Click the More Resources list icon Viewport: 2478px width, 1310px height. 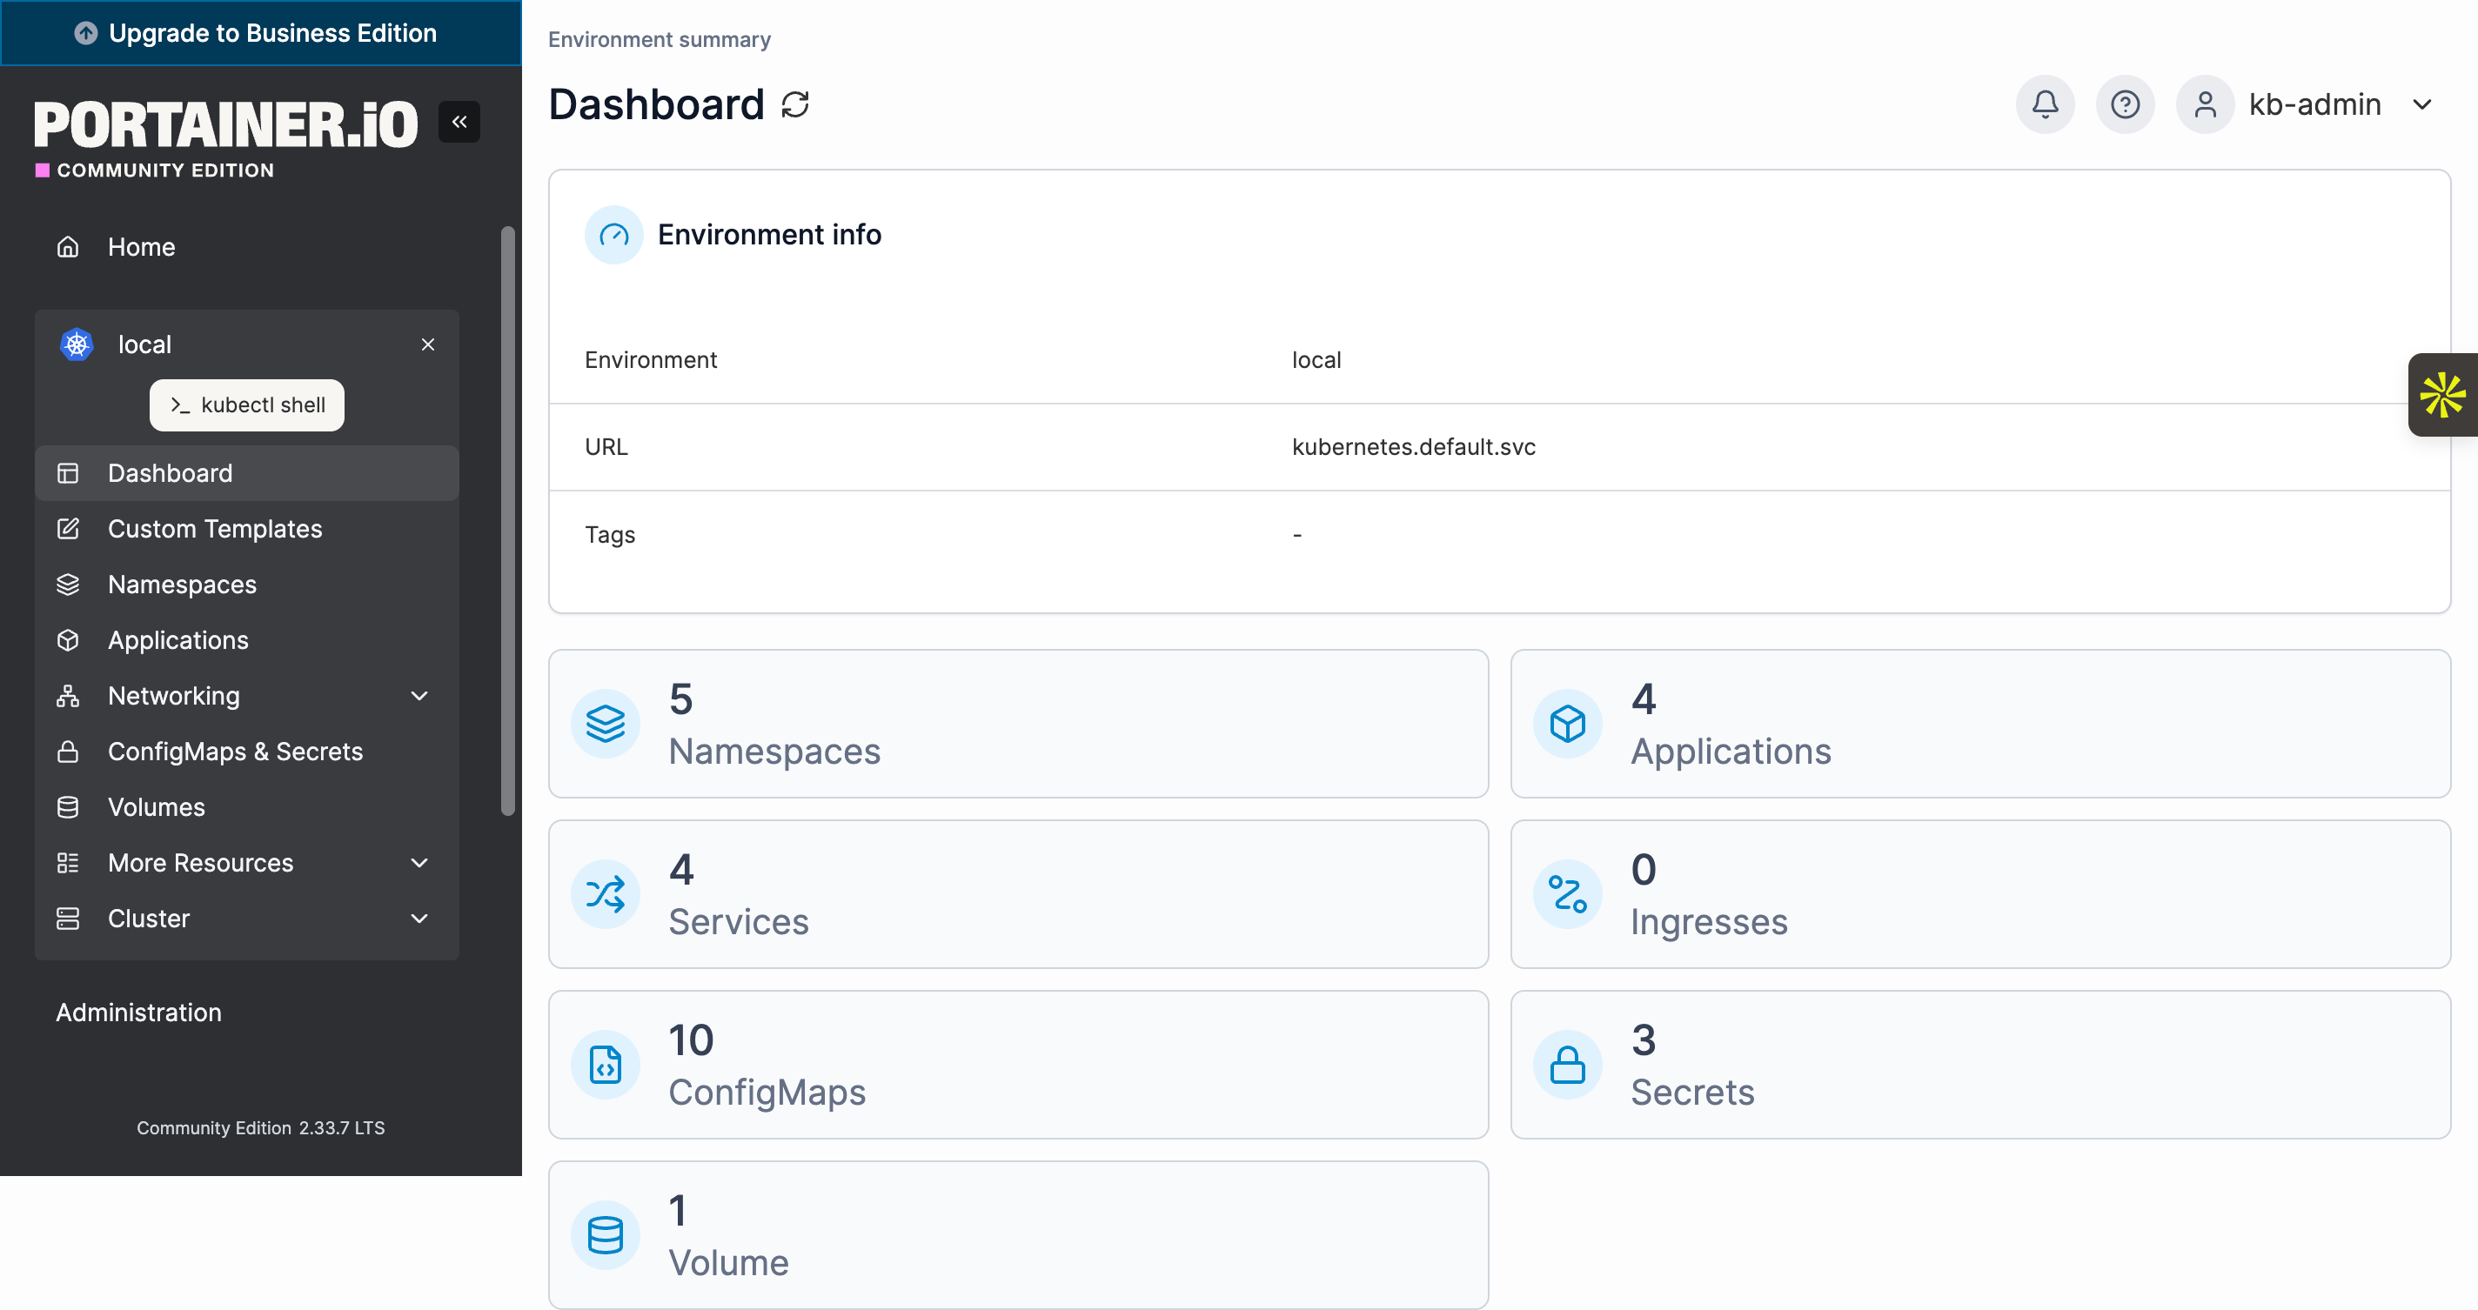tap(67, 864)
